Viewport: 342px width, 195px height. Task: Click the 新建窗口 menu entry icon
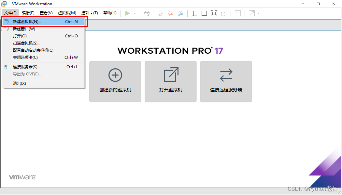point(6,29)
